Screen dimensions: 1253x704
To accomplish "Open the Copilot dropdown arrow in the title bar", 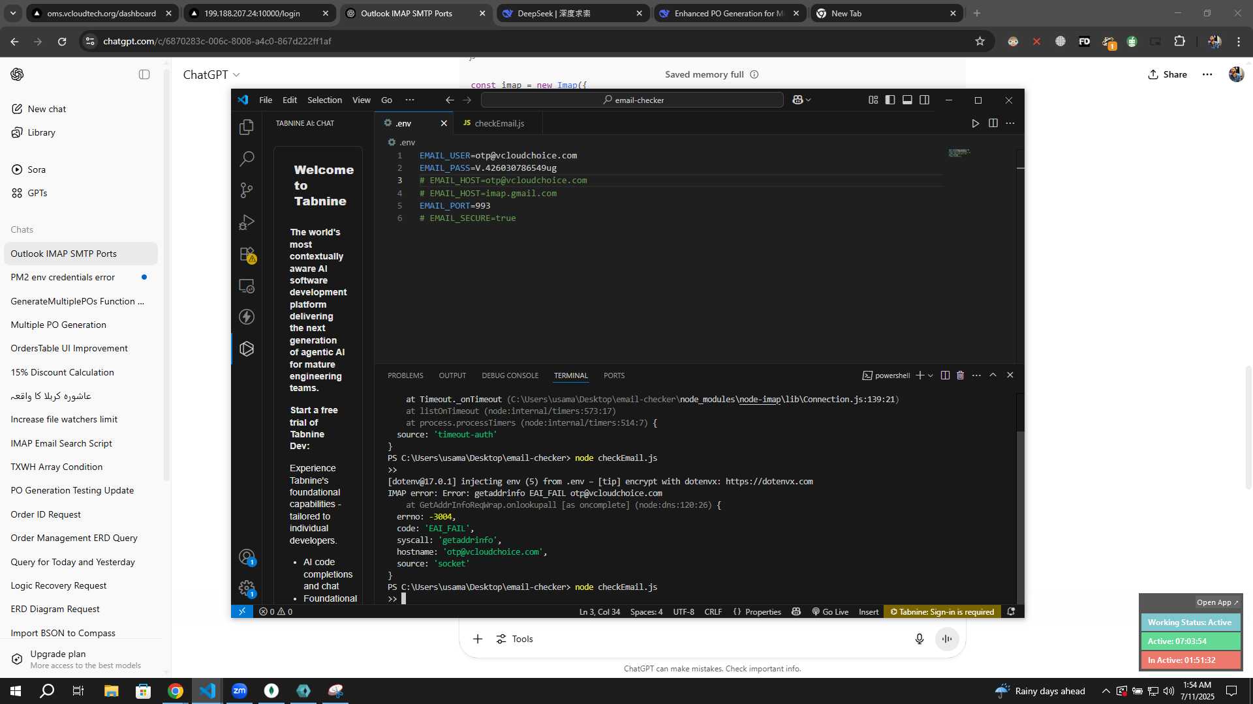I will 809,100.
